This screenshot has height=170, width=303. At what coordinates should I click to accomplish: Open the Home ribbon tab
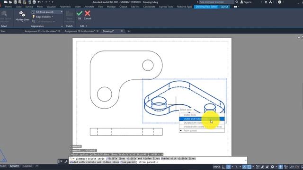point(9,7)
